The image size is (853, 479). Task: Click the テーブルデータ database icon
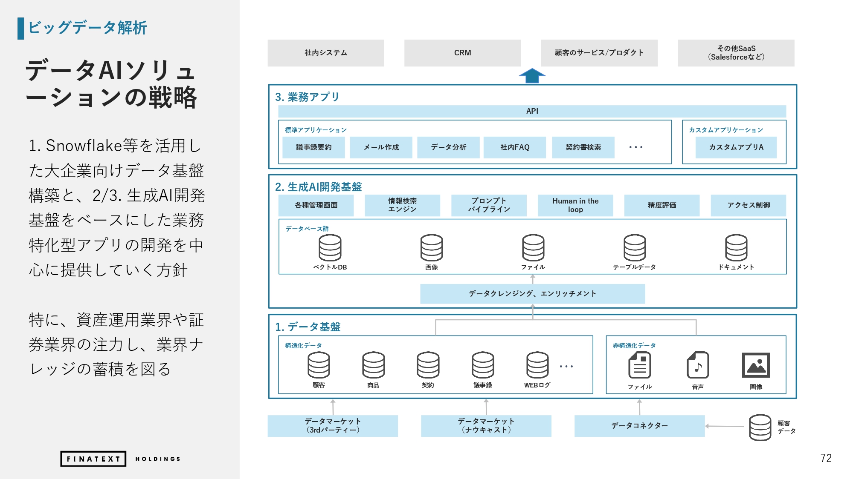[x=635, y=247]
